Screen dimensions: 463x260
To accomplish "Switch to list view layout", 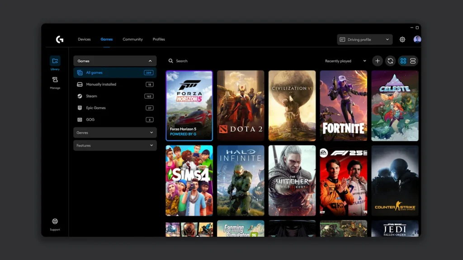I will [413, 61].
